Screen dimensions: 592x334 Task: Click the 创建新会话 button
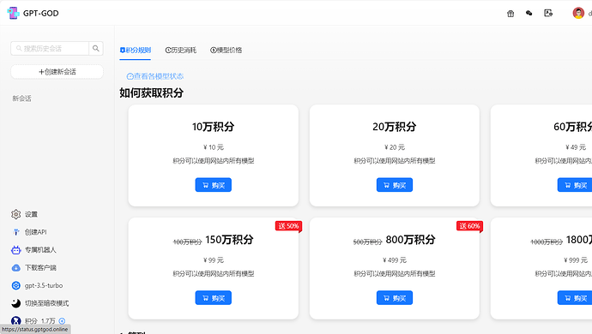click(57, 72)
